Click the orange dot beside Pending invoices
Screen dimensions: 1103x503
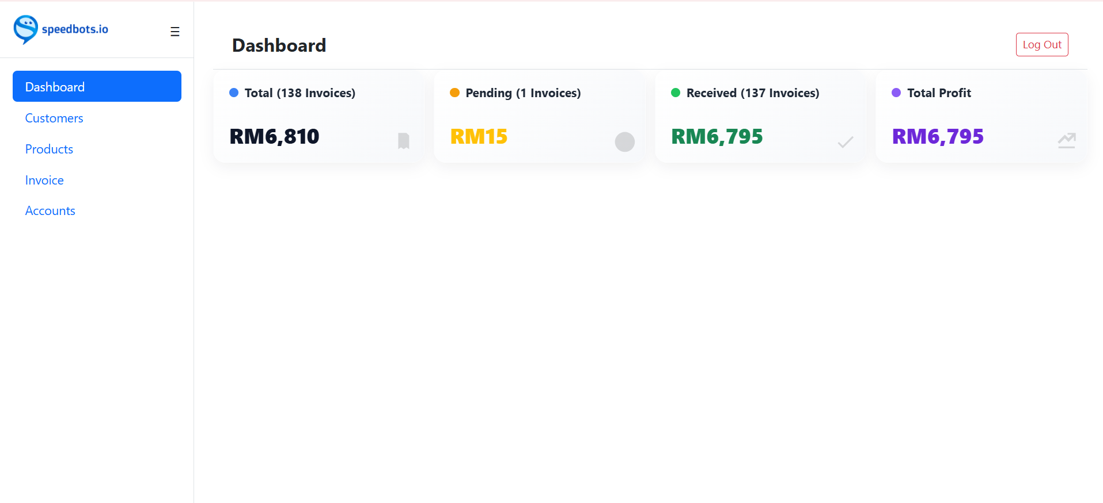(x=454, y=92)
